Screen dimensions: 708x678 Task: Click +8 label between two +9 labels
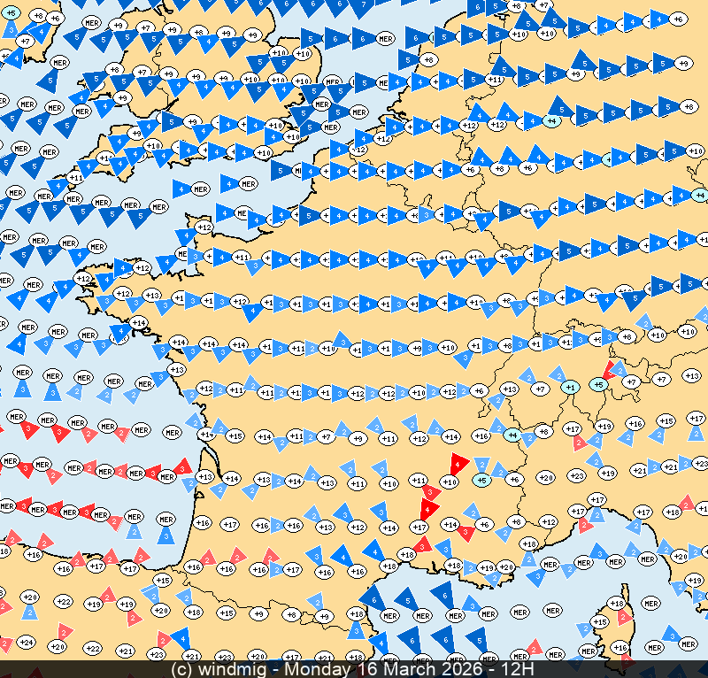pyautogui.click(x=290, y=615)
